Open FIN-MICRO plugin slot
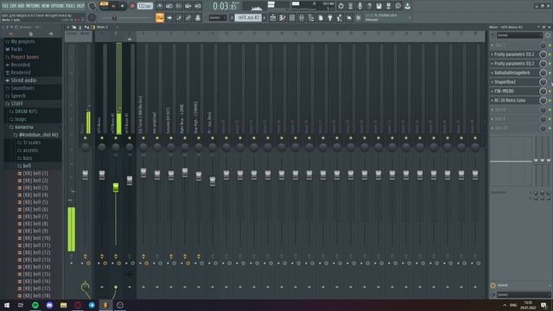The height and width of the screenshot is (311, 553). pyautogui.click(x=505, y=91)
